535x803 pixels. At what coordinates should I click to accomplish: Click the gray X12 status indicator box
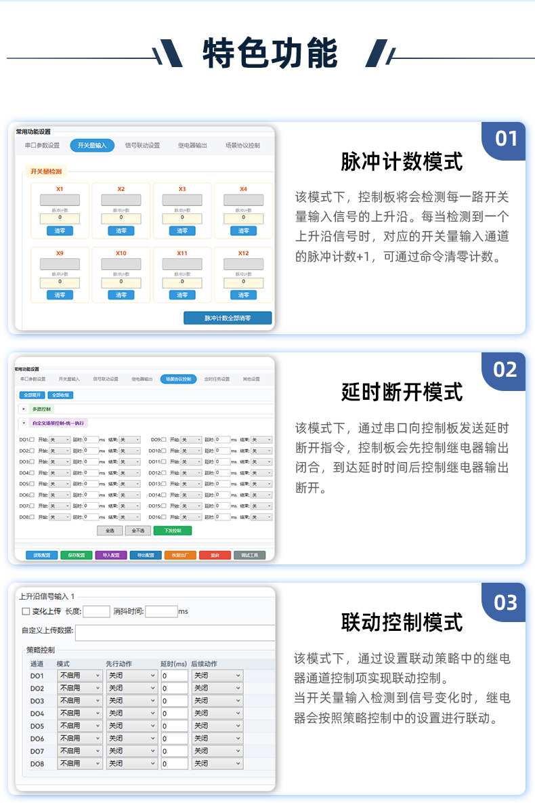click(243, 264)
